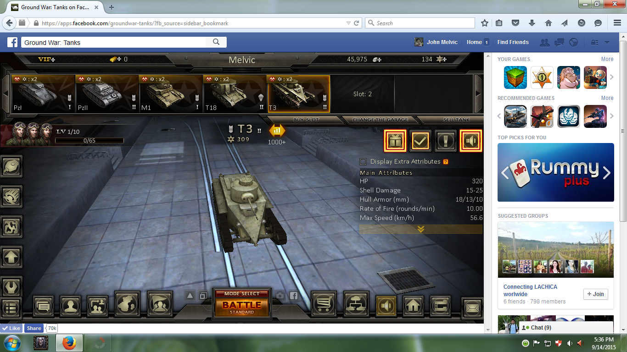Open the tank turret module icon
The image size is (627, 352).
coord(11,167)
